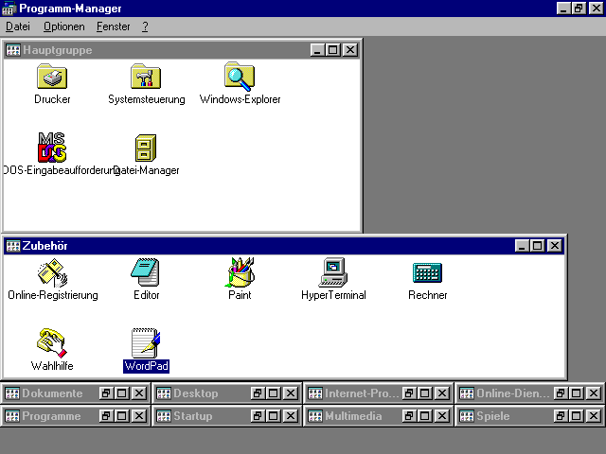606x454 pixels.
Task: Restore the Dokumente group window
Action: (x=105, y=393)
